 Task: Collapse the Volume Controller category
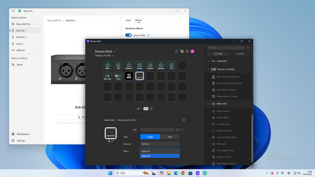[208, 69]
